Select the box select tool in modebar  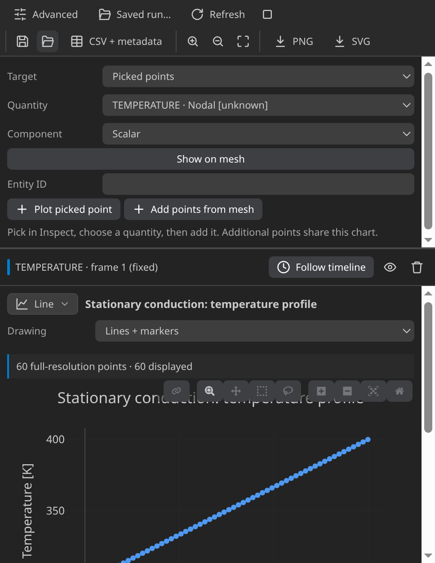point(262,391)
